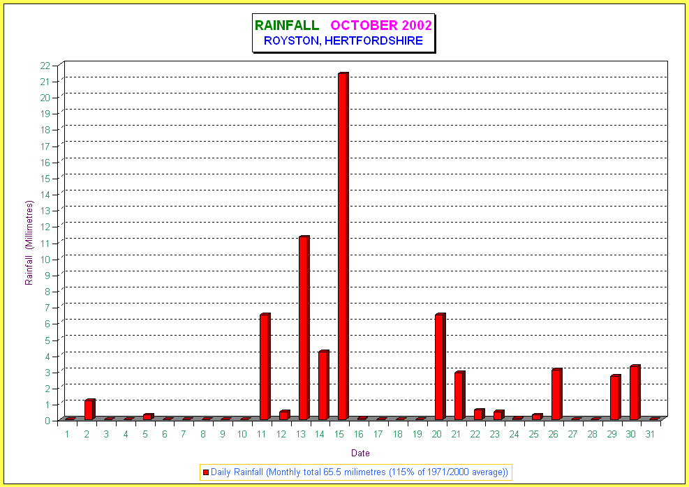Select the magenta OCTOBER 2002 heading
Image resolution: width=689 pixels, height=487 pixels.
click(x=381, y=26)
